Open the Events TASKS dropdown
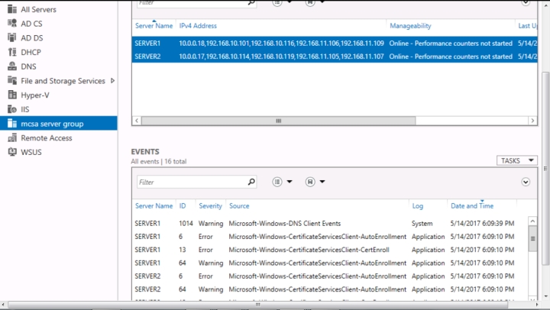Image resolution: width=550 pixels, height=310 pixels. [x=516, y=160]
